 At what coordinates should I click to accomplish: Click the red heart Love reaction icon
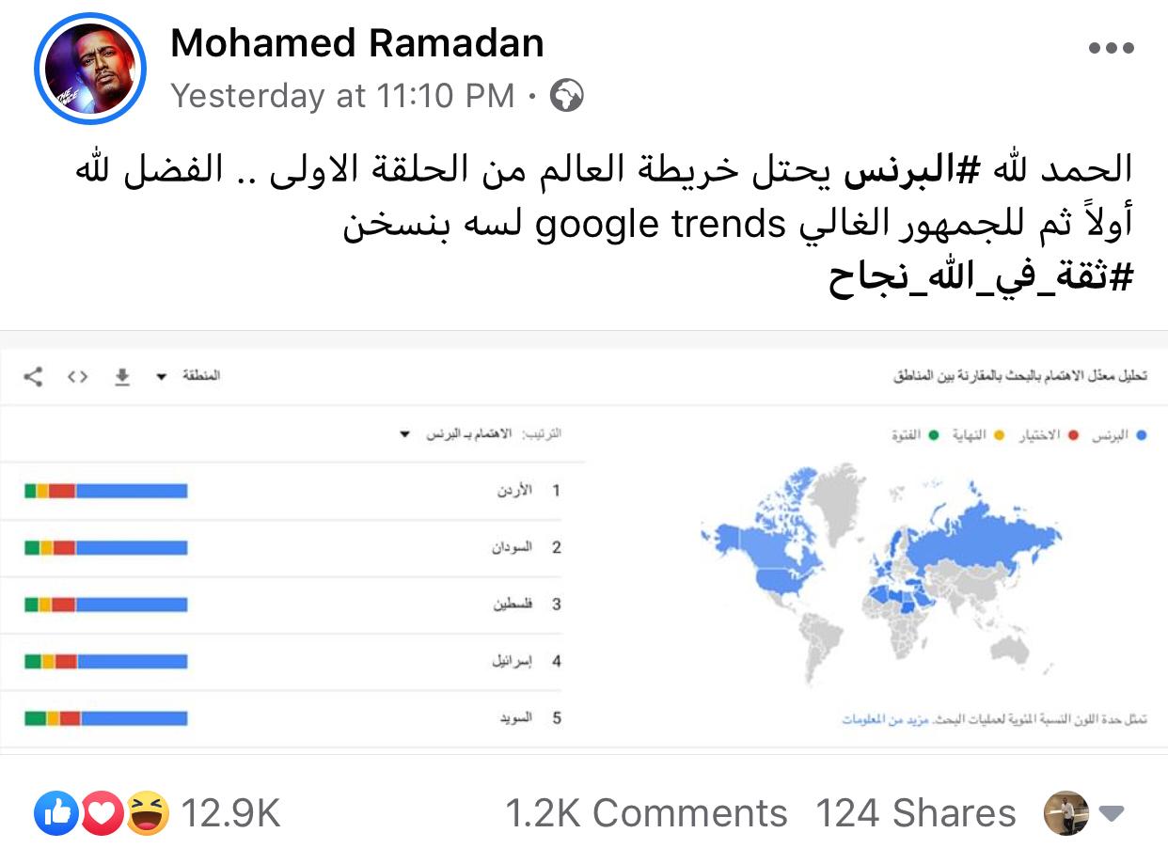102,813
